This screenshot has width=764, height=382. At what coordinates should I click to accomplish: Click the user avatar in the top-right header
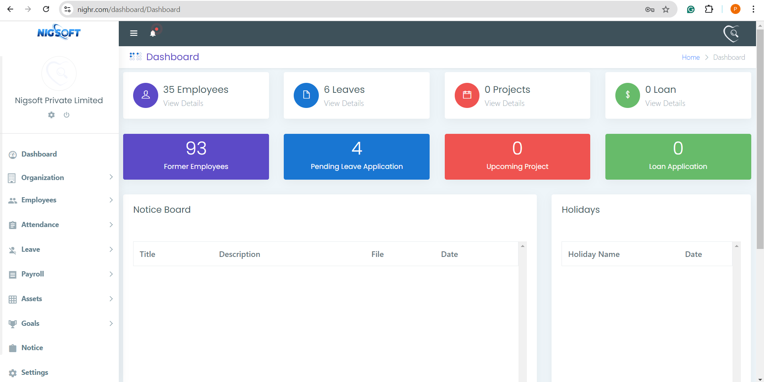coord(732,33)
